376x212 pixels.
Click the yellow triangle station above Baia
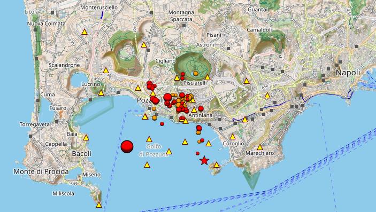pos(86,137)
